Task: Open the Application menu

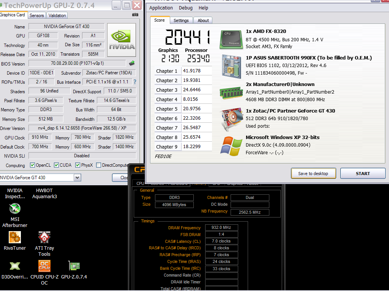Action: pos(161,8)
